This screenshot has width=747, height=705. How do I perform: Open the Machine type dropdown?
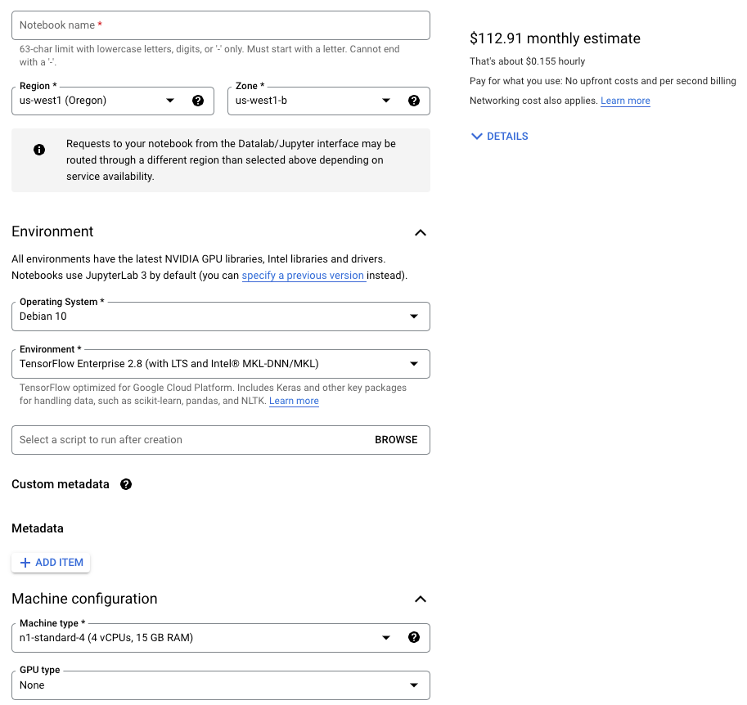pos(205,637)
